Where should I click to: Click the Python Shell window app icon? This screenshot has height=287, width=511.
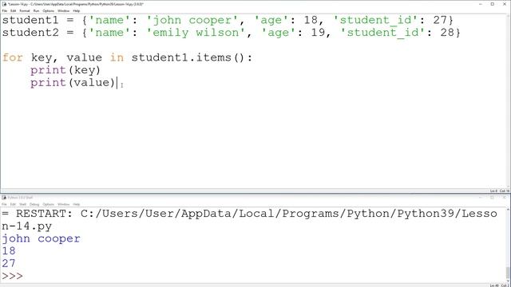tap(4, 198)
